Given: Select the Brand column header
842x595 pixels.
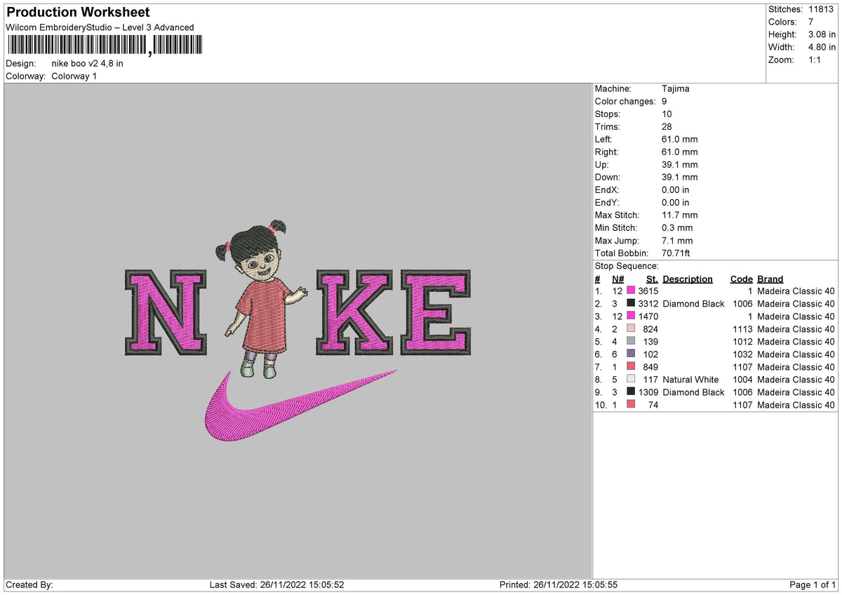Looking at the screenshot, I should coord(770,279).
